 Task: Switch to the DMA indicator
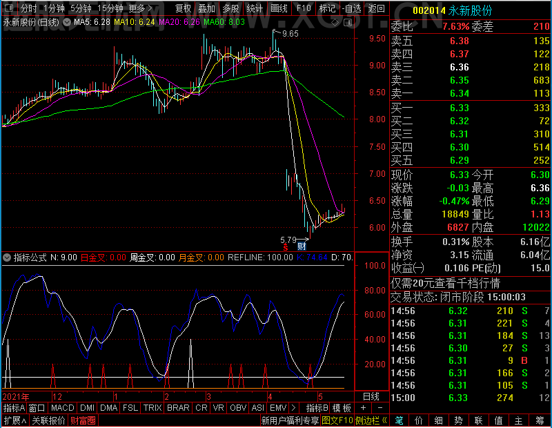[108, 408]
